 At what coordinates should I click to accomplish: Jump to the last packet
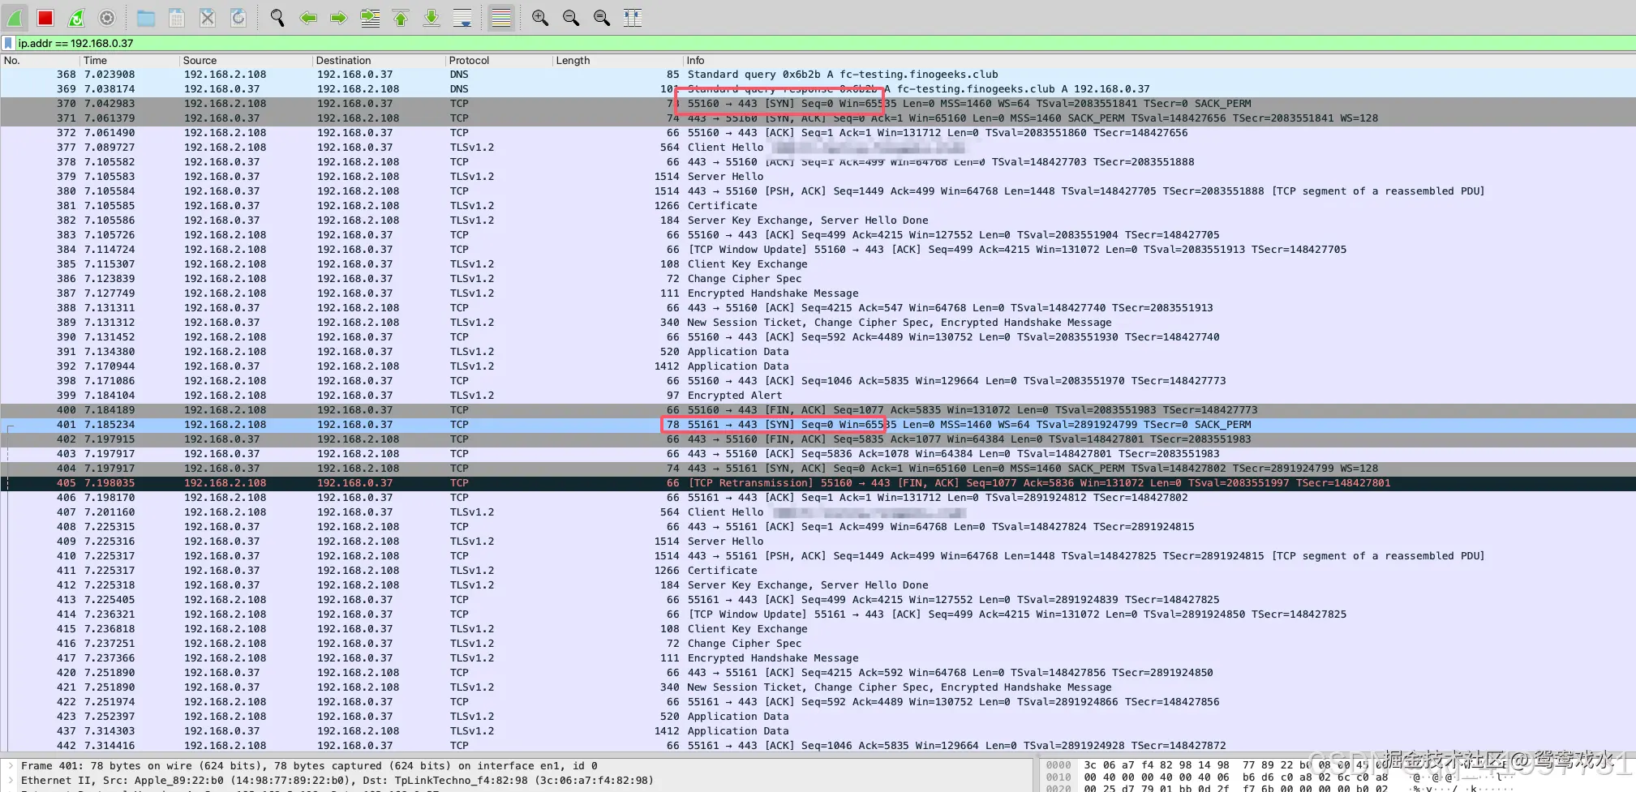[x=432, y=17]
